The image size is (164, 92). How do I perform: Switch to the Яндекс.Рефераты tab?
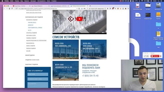pos(41,6)
